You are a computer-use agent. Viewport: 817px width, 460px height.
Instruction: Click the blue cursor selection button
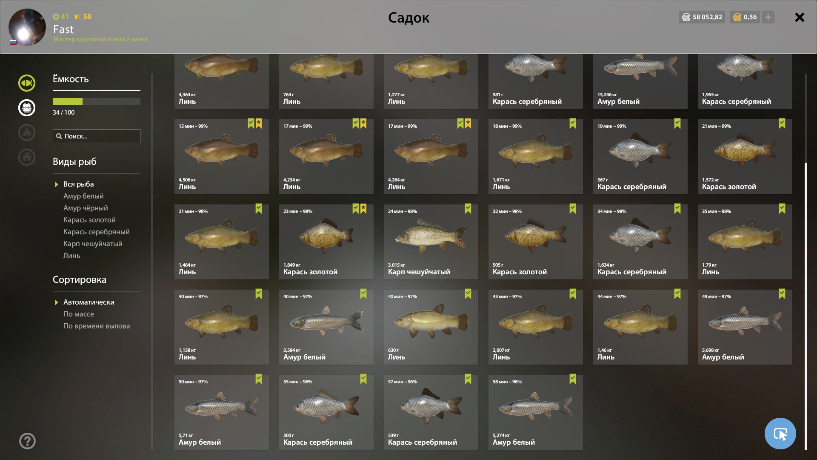[780, 434]
